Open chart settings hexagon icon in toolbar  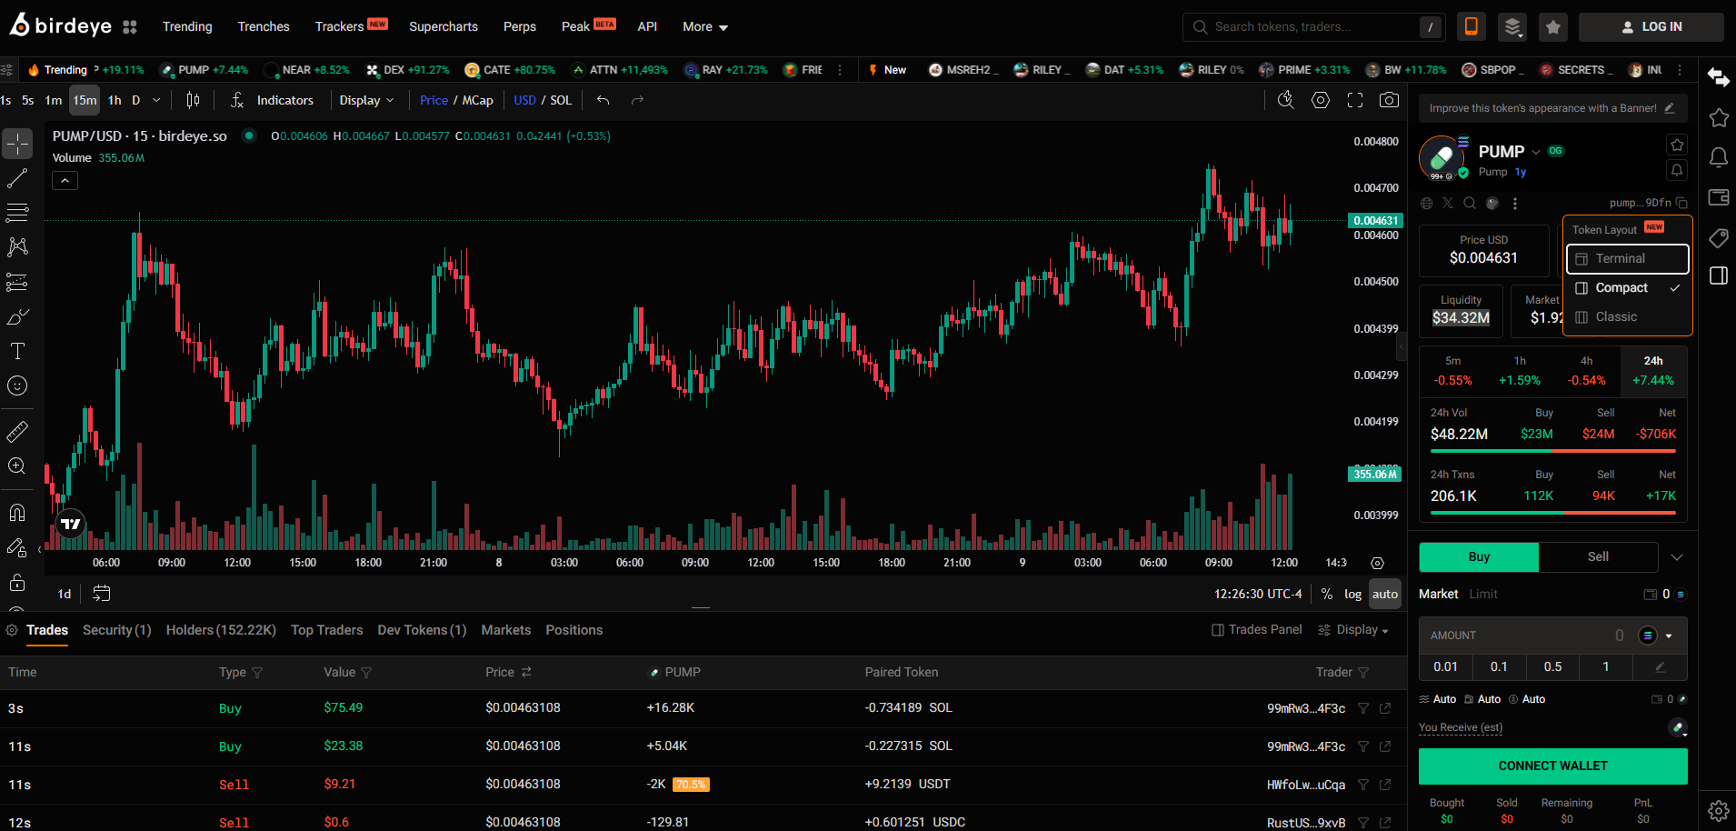point(1321,100)
